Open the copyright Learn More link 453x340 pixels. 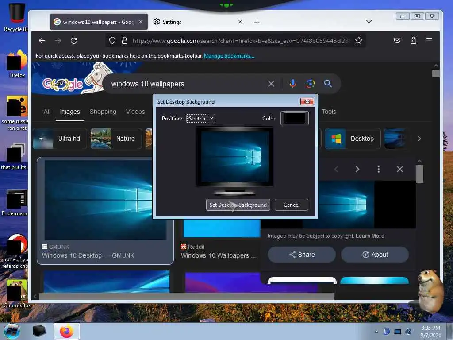pos(370,236)
